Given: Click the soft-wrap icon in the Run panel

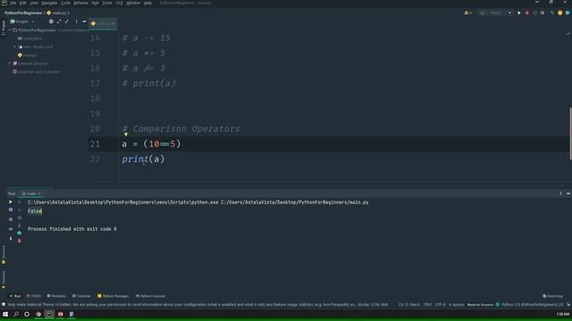Looking at the screenshot, I should (20, 218).
